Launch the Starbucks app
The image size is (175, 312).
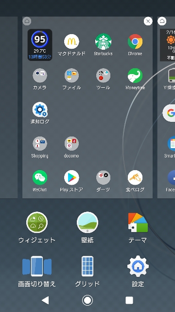click(103, 41)
